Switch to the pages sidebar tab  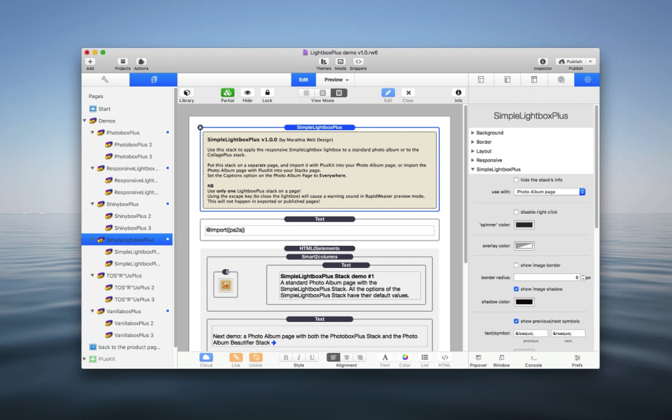click(154, 79)
